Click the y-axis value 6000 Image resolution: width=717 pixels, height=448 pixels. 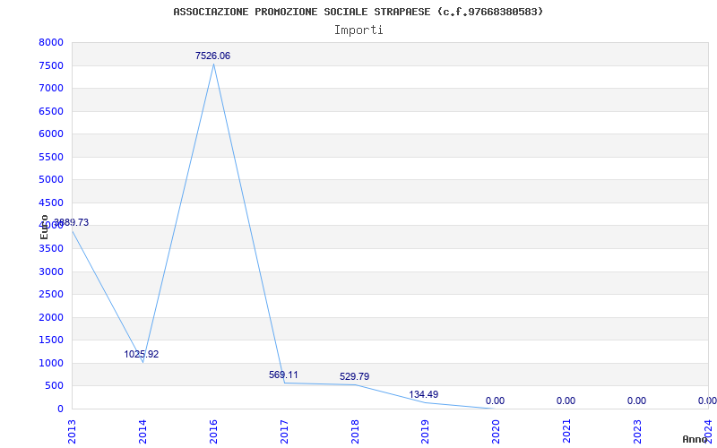pos(51,134)
